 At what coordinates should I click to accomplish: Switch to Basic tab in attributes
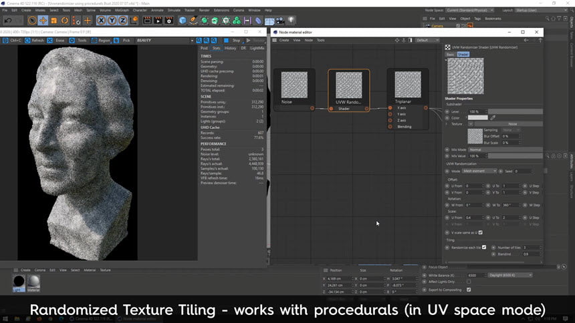(x=450, y=54)
